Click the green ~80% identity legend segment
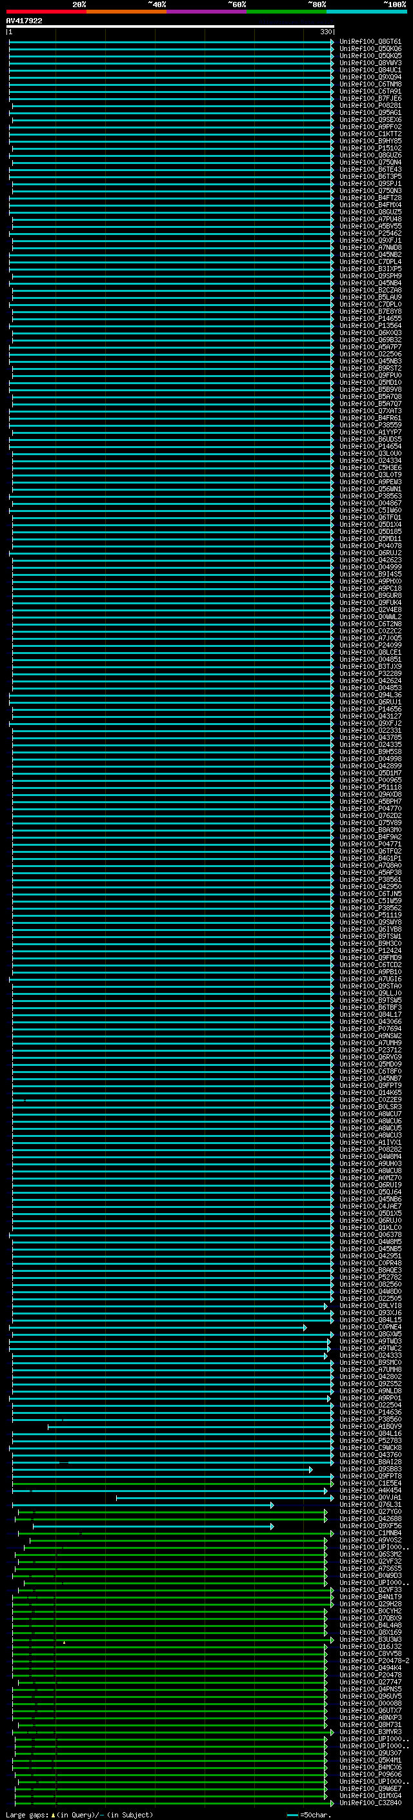413x1820 pixels. [286, 12]
